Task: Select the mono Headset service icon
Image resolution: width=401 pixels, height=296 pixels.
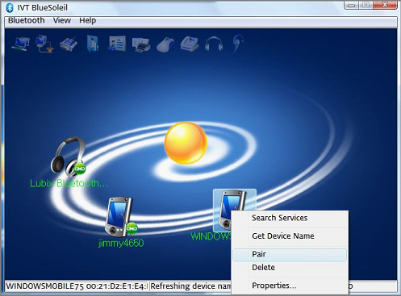Action: (238, 44)
